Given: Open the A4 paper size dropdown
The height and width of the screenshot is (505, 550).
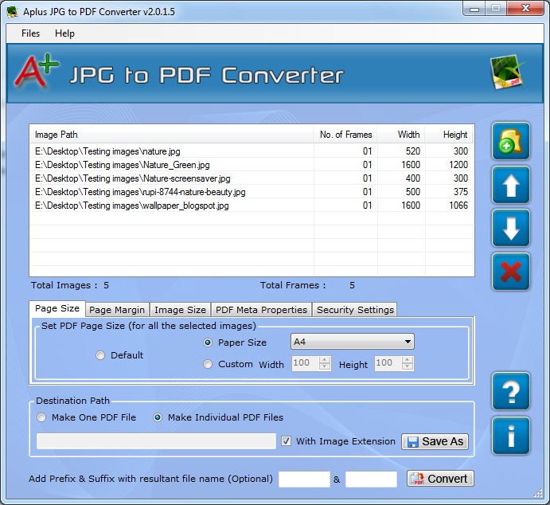Looking at the screenshot, I should (352, 342).
